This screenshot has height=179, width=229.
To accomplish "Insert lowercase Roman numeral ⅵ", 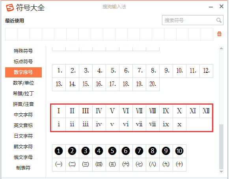I will (x=126, y=124).
